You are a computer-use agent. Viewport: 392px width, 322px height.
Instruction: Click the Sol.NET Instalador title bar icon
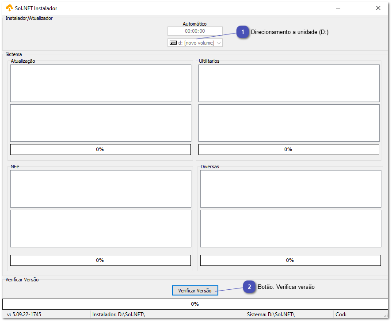coord(9,8)
